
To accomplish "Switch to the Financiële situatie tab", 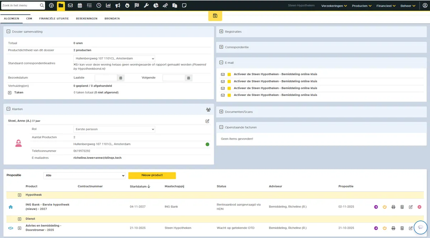I will click(x=54, y=18).
